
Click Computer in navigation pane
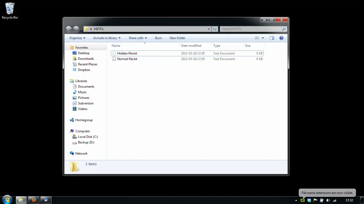pos(83,131)
